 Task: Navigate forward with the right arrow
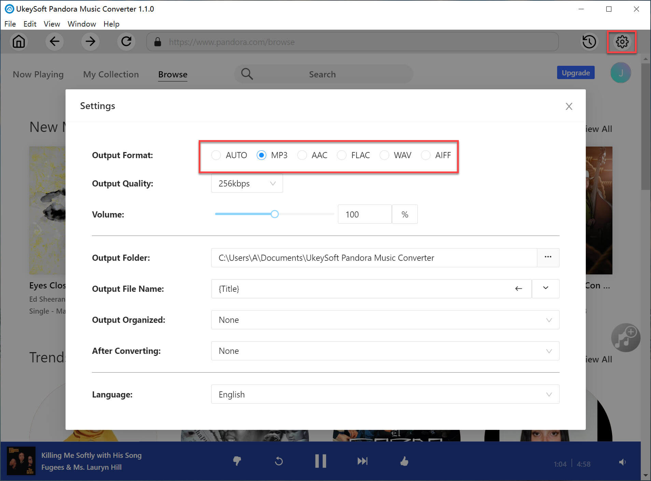point(90,42)
